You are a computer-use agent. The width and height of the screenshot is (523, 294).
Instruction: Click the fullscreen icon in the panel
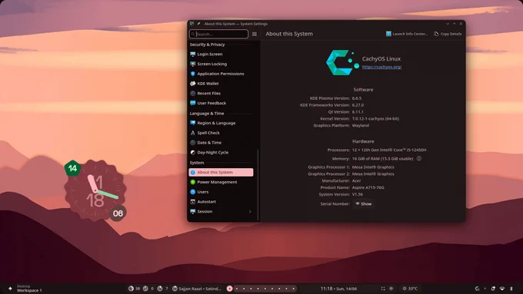point(383,289)
